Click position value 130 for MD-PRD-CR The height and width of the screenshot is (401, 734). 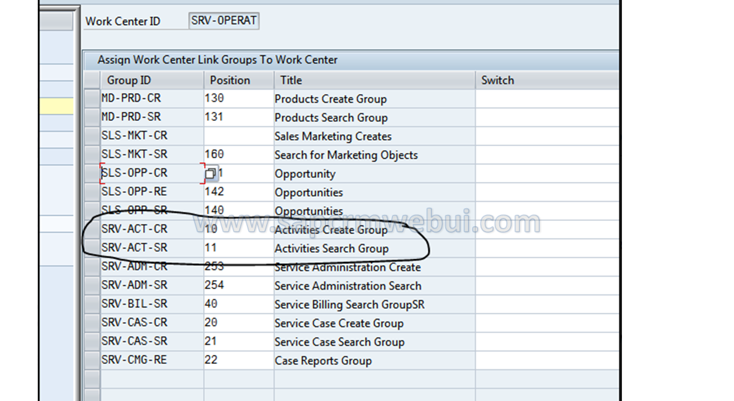tap(239, 99)
